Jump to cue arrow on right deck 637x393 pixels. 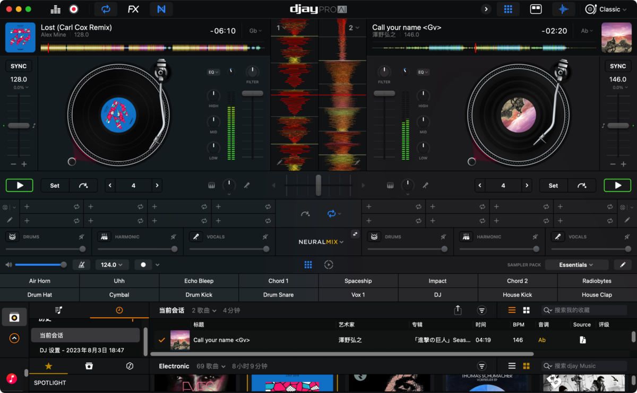tap(582, 186)
